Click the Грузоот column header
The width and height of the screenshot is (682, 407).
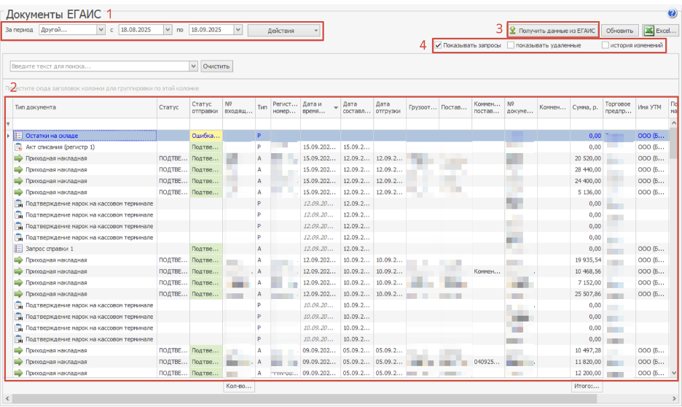tap(423, 107)
